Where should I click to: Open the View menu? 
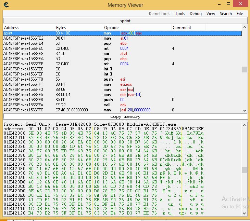[x=211, y=14]
